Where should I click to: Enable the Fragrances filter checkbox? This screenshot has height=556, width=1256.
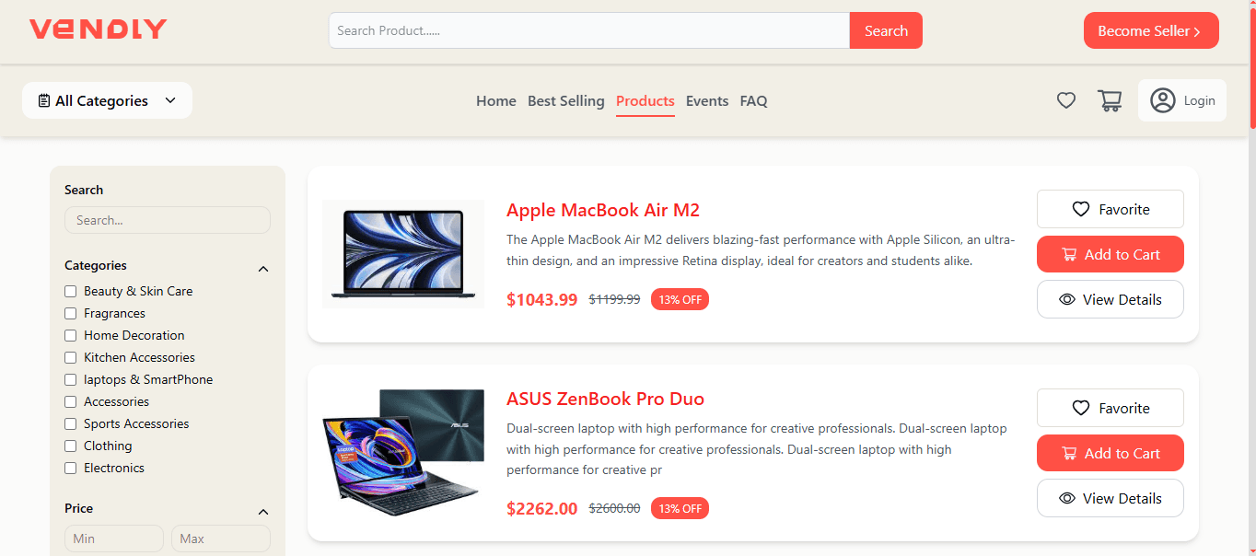click(x=70, y=313)
